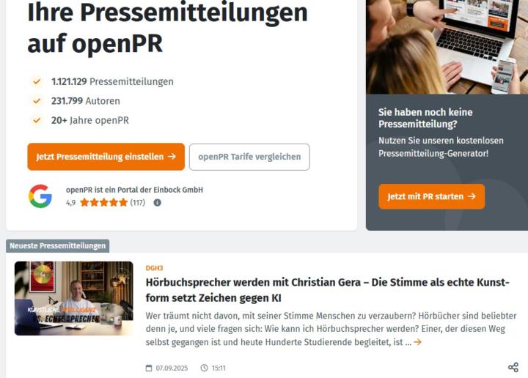Click the laptop photo in sidebar
Image resolution: width=528 pixels, height=378 pixels.
[447, 47]
